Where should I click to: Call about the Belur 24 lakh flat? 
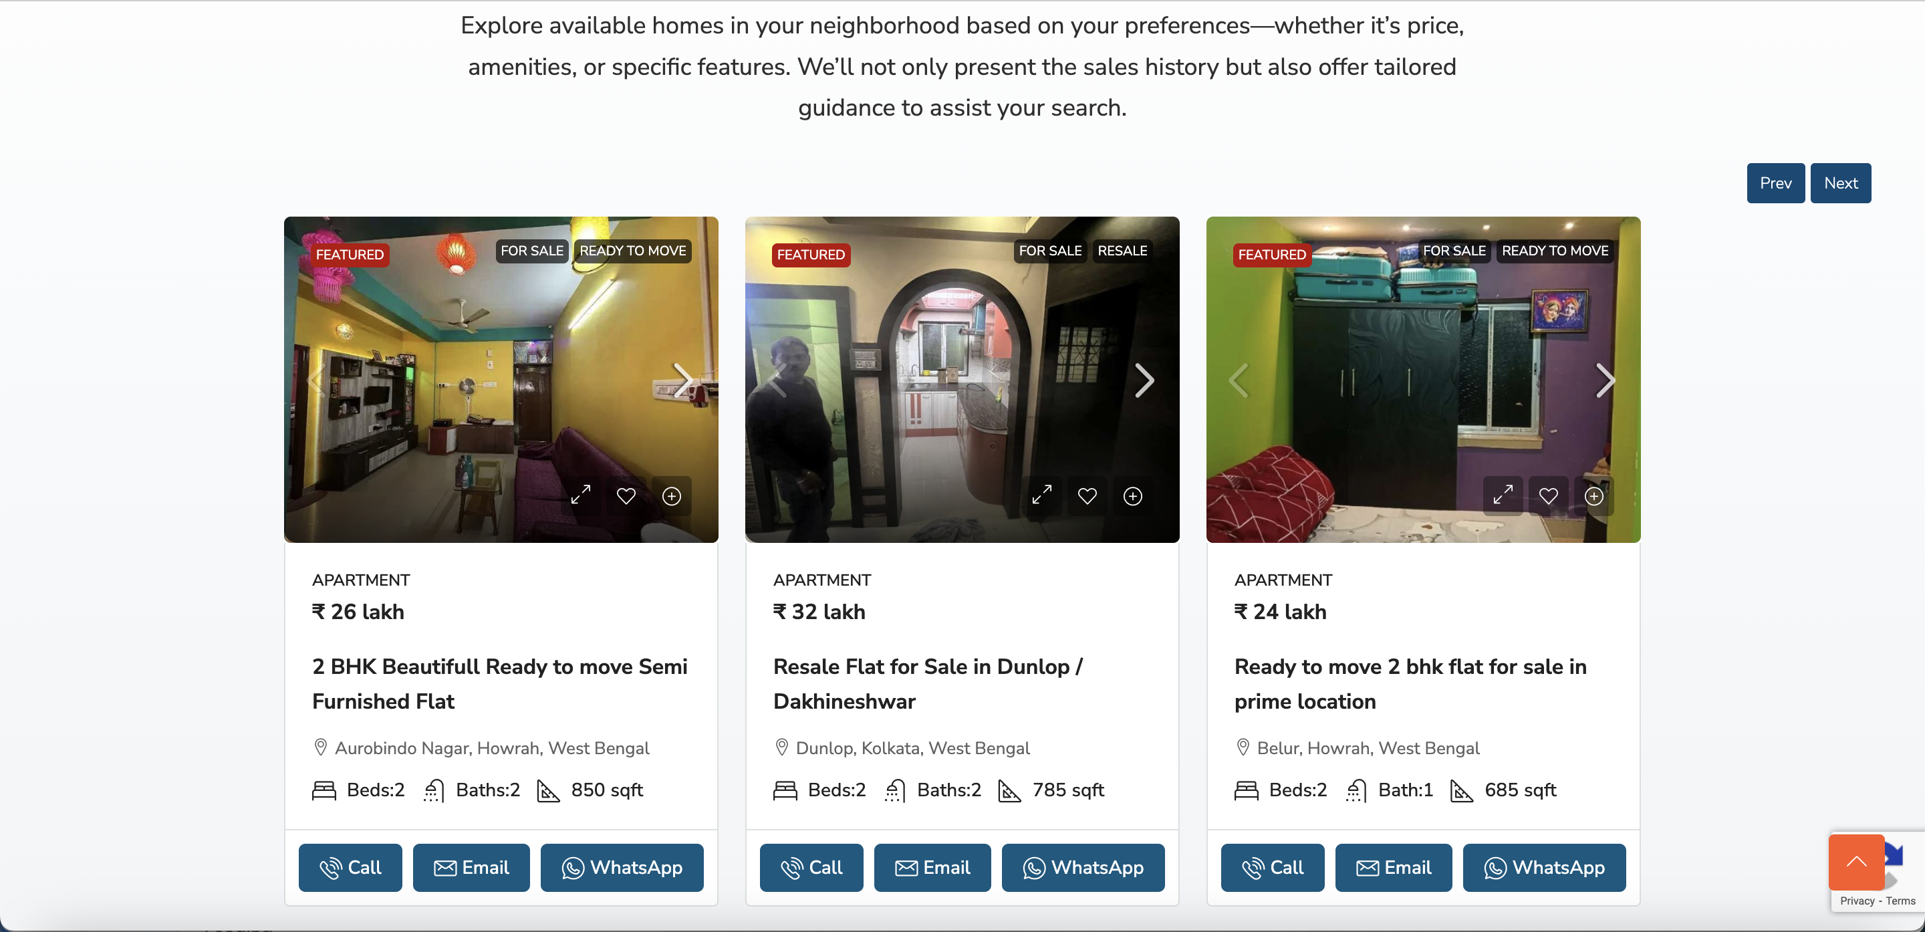[x=1272, y=868]
